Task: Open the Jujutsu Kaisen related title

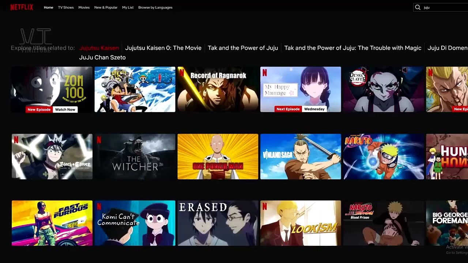Action: [99, 48]
